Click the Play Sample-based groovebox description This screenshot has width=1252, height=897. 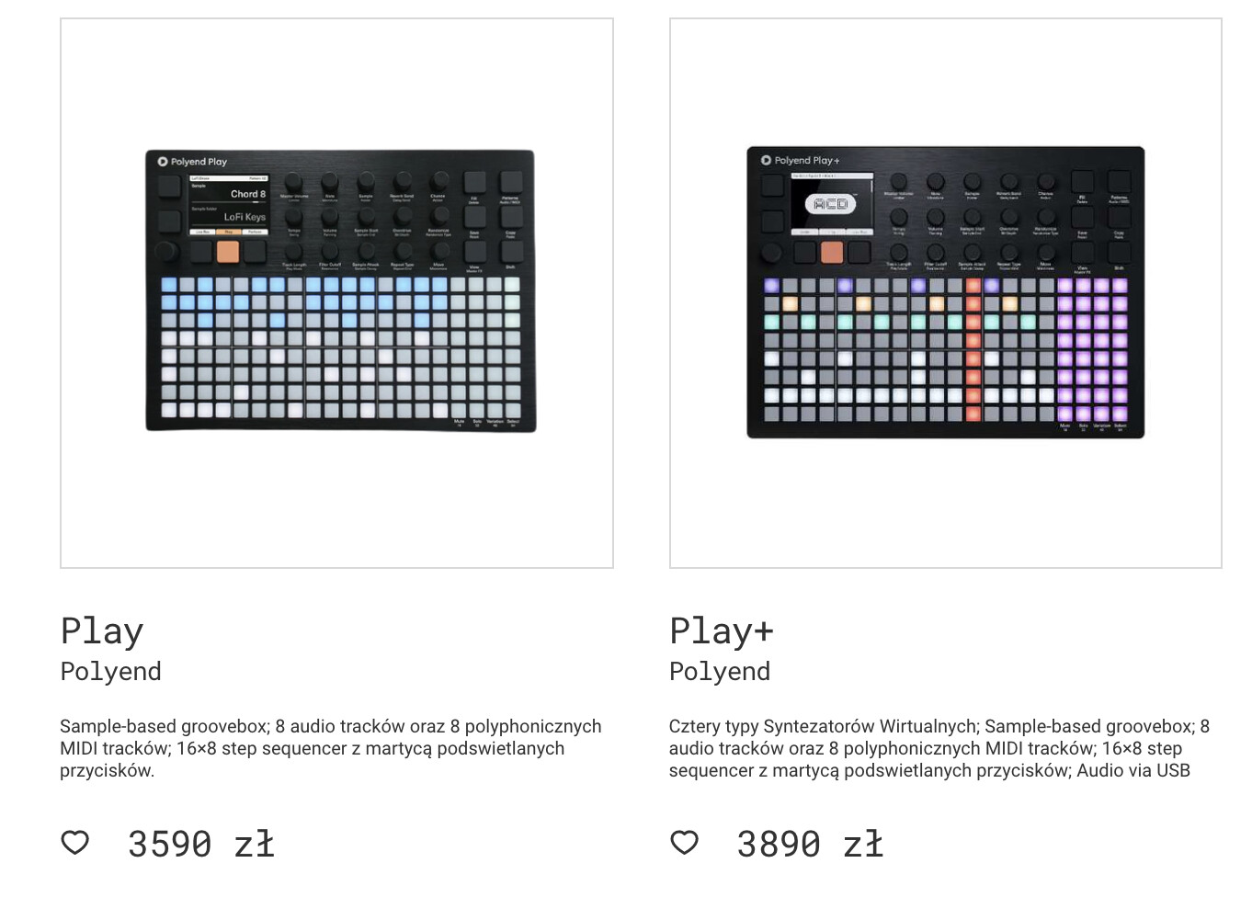coord(331,748)
